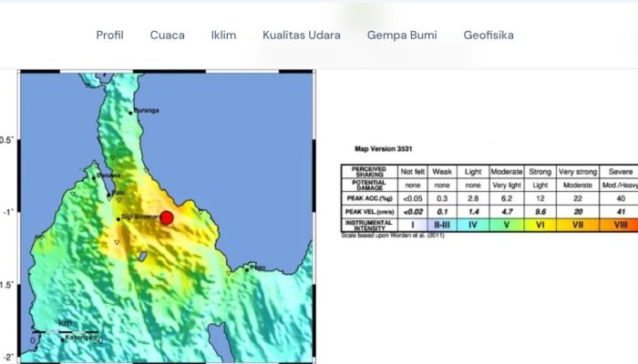Click the 'PERCEIVED SHAKING' row header
638x364 pixels.
pyautogui.click(x=369, y=172)
